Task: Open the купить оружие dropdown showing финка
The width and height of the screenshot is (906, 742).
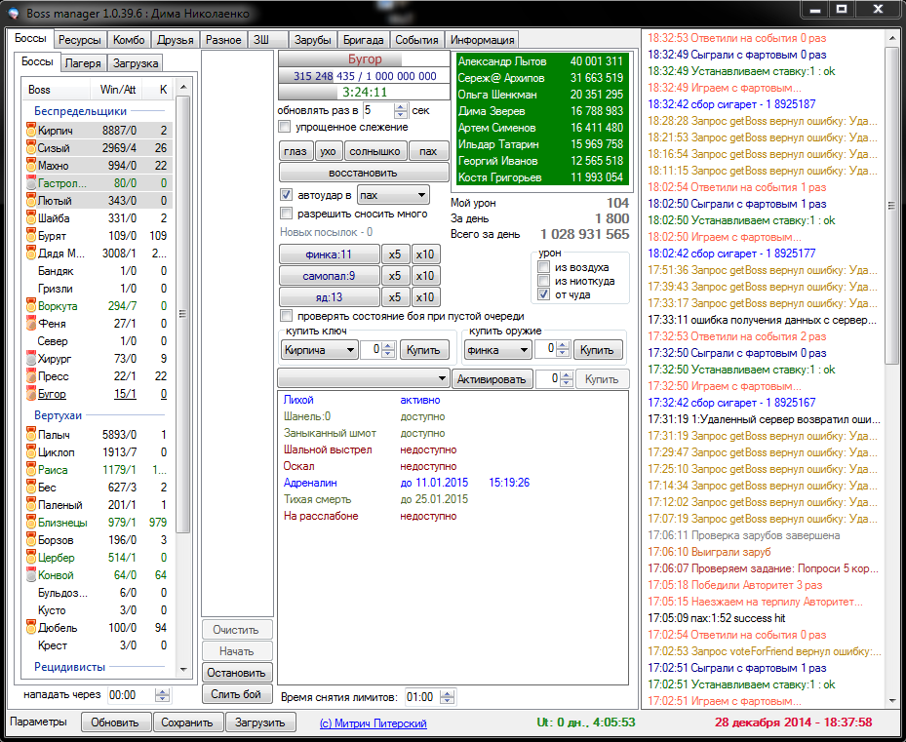Action: click(x=497, y=350)
